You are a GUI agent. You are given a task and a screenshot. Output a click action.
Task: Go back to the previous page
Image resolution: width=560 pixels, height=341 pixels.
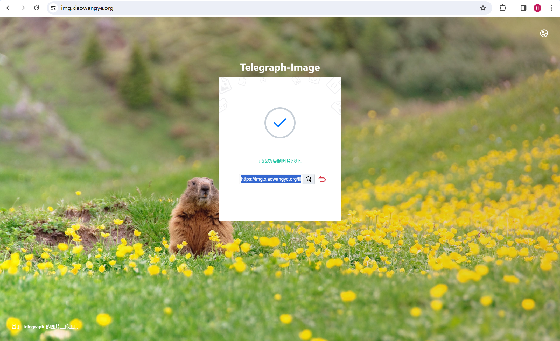pyautogui.click(x=9, y=8)
